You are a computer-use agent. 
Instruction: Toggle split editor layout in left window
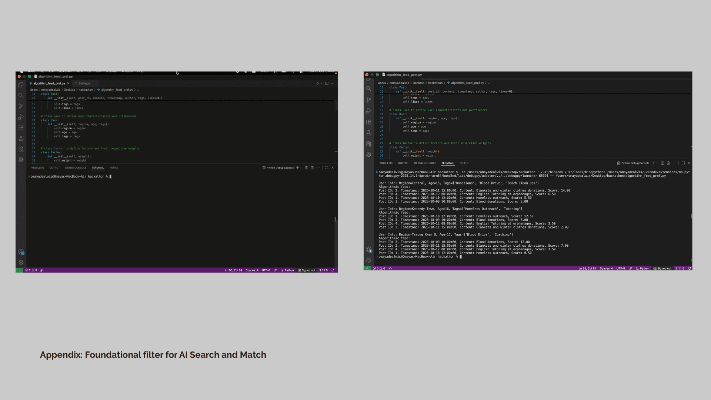click(327, 83)
